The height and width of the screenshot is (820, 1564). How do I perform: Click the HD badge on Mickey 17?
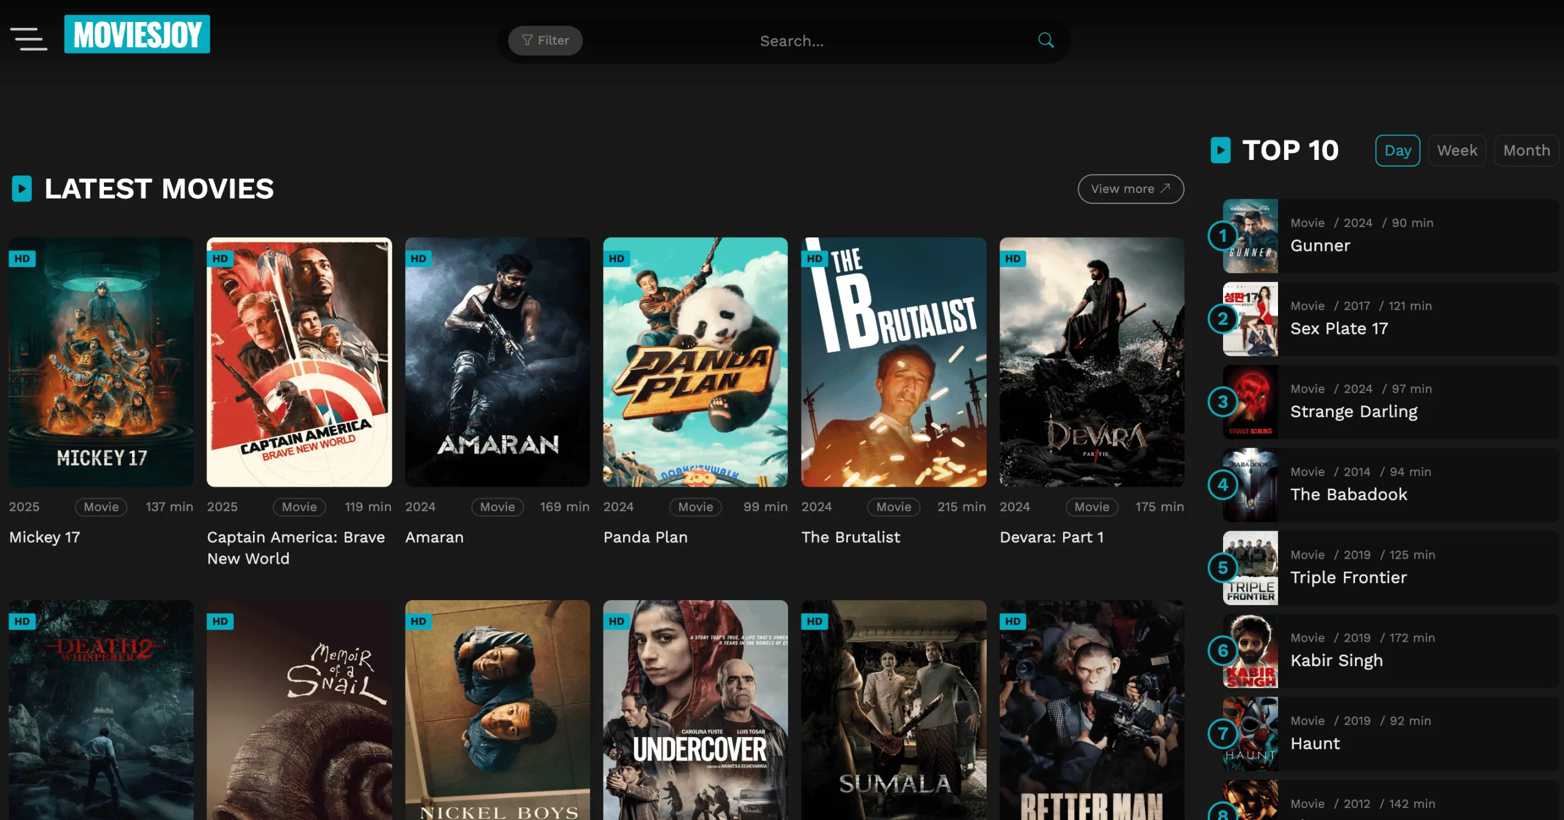point(23,258)
